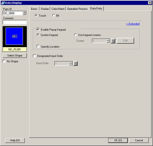The width and height of the screenshot is (153, 146).
Task: Go to Operation Process tab
Action: (77, 9)
